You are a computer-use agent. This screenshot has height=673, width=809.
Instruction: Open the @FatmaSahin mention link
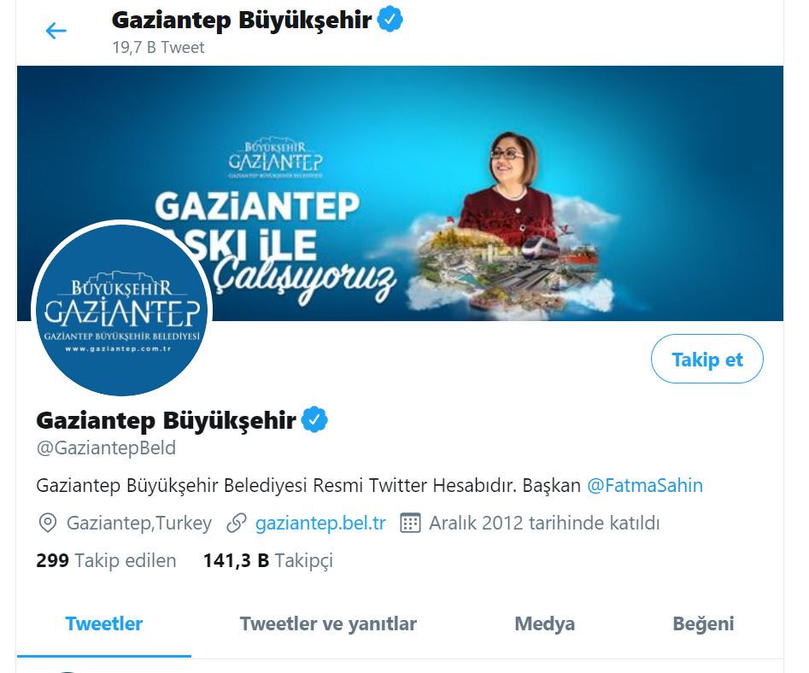tap(645, 485)
